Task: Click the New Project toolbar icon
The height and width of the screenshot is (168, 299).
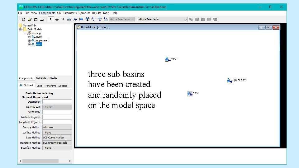Action: pos(23,19)
